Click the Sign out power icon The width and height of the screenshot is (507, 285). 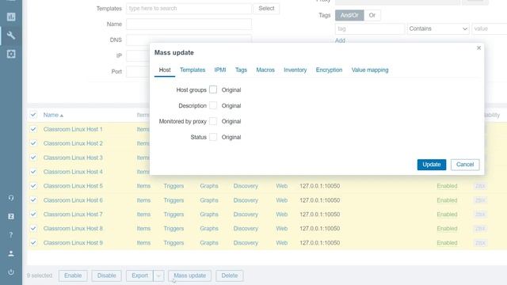(x=11, y=272)
